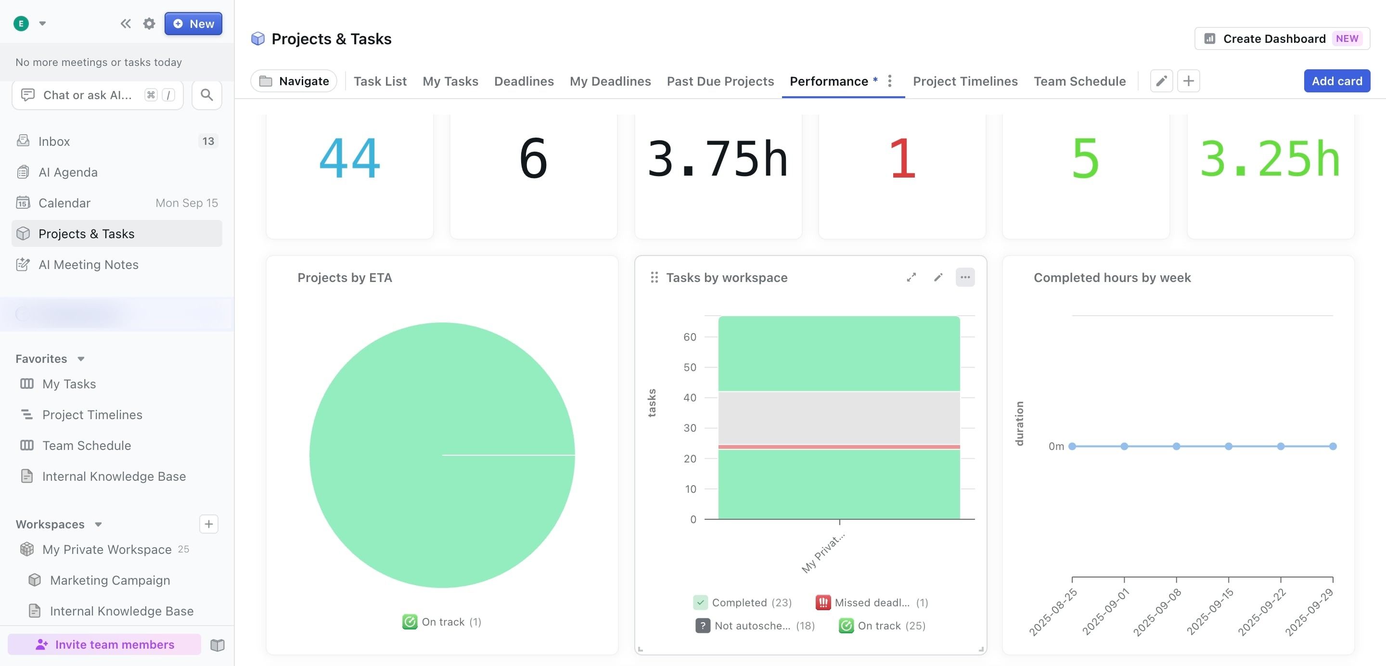Expand Tasks by workspace card fullscreen
This screenshot has width=1386, height=666.
[911, 278]
